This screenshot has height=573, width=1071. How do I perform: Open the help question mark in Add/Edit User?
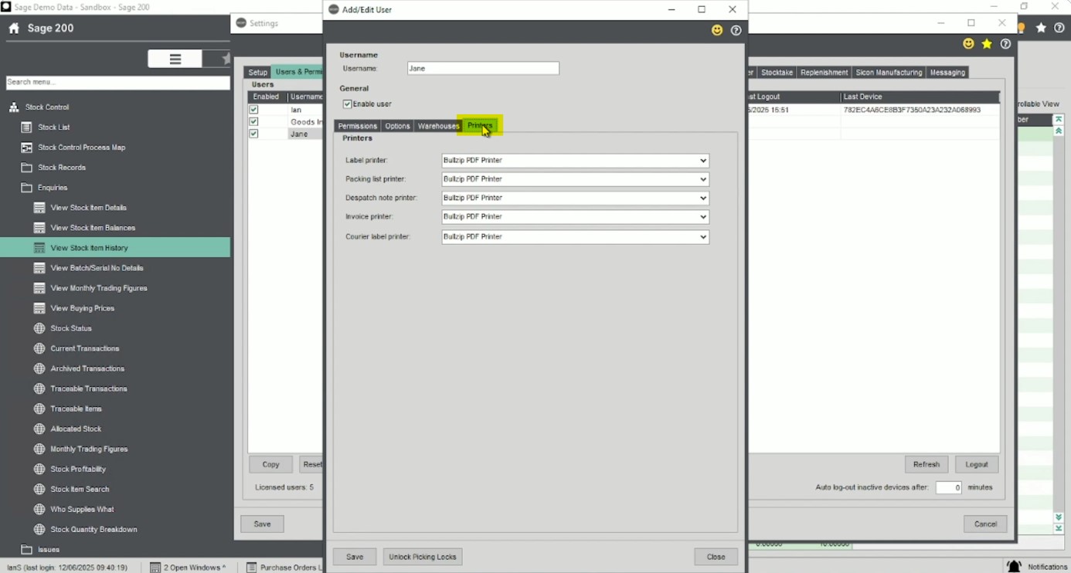click(736, 31)
